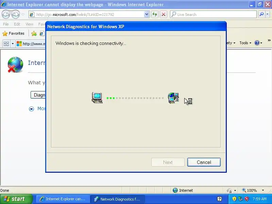Click the status bar privacy lock icon
272x204 pixels.
point(229,190)
